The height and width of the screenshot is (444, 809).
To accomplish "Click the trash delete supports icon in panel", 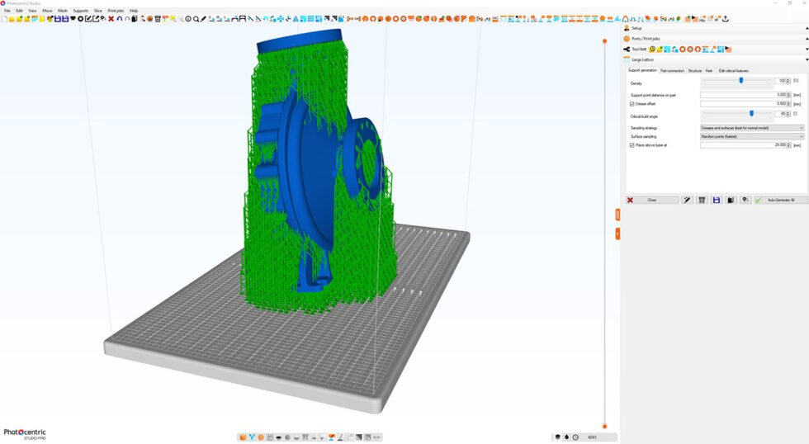I will point(702,200).
